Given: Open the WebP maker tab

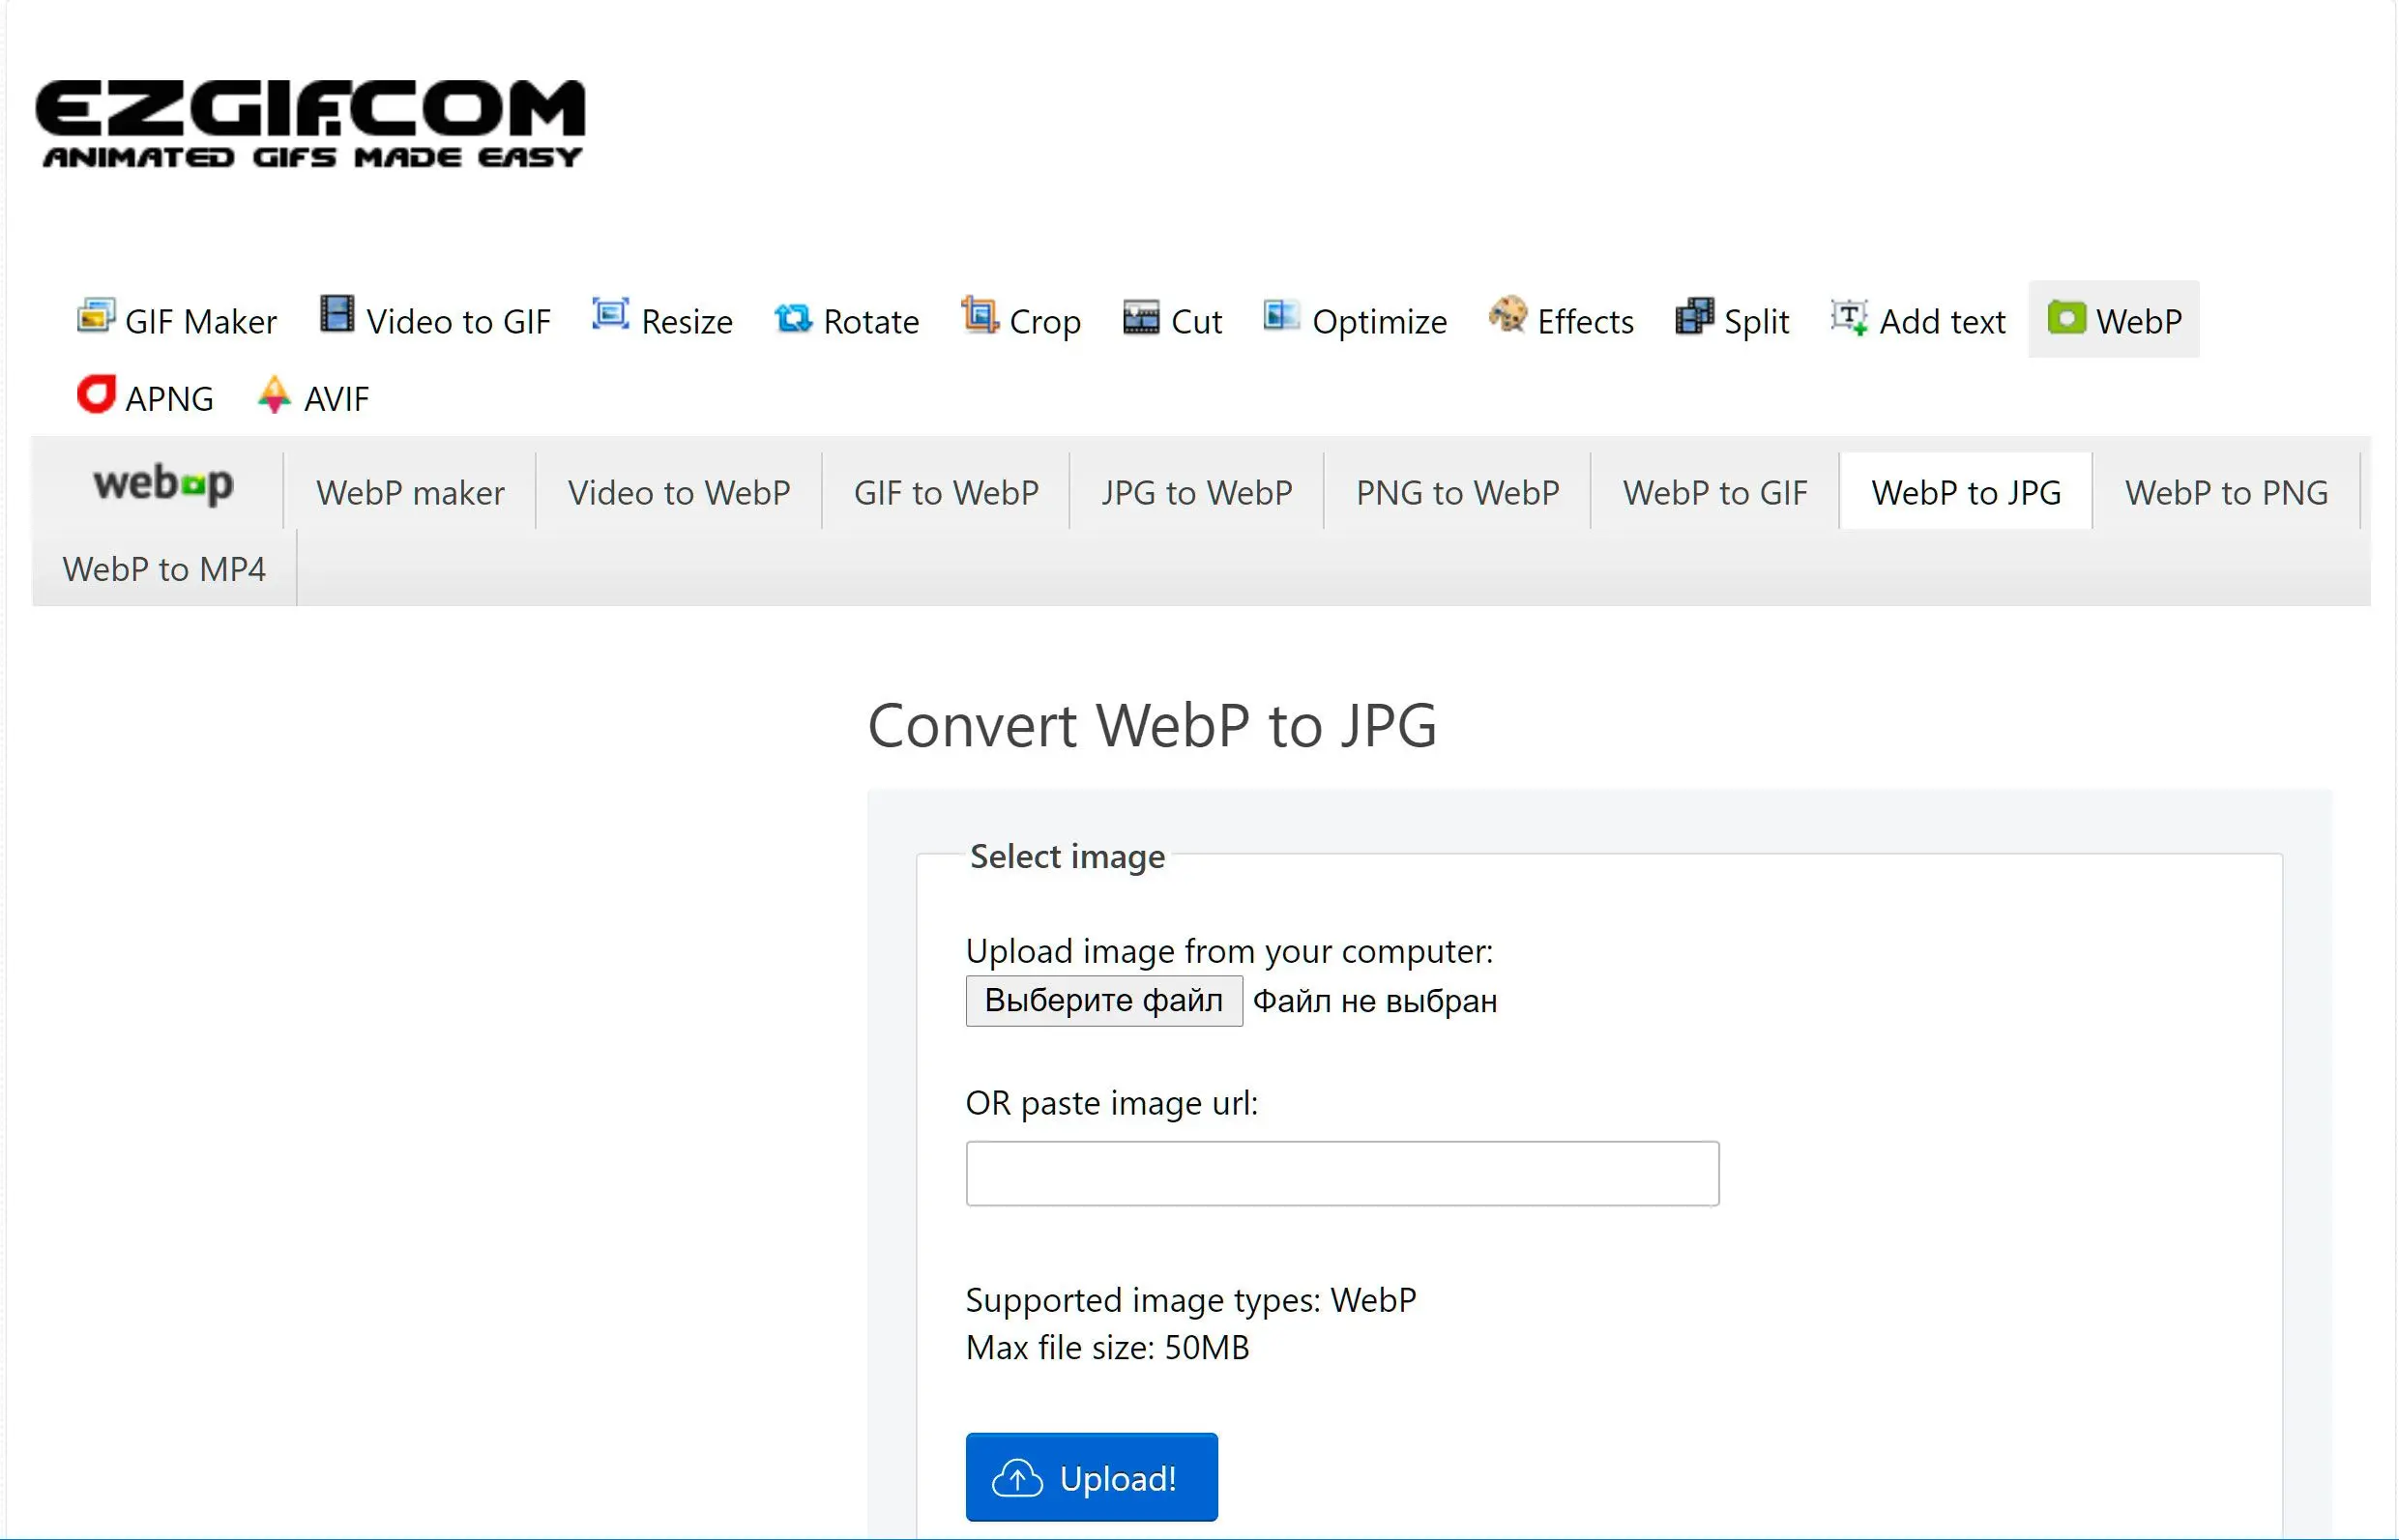Looking at the screenshot, I should (x=409, y=493).
